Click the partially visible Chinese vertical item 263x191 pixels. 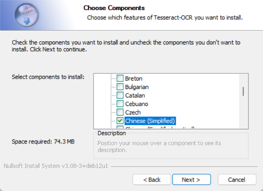point(160,128)
